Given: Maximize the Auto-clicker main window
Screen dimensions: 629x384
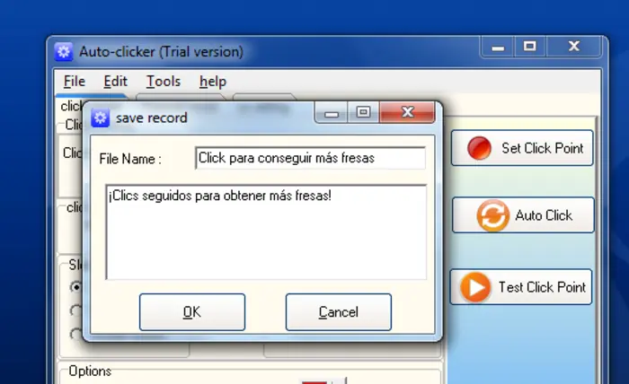Looking at the screenshot, I should [530, 47].
